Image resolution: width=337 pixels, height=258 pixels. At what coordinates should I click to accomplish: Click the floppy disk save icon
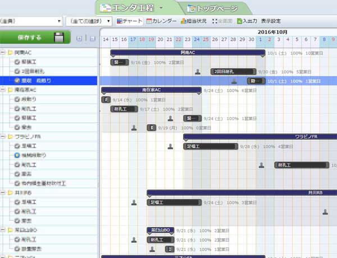click(x=59, y=38)
